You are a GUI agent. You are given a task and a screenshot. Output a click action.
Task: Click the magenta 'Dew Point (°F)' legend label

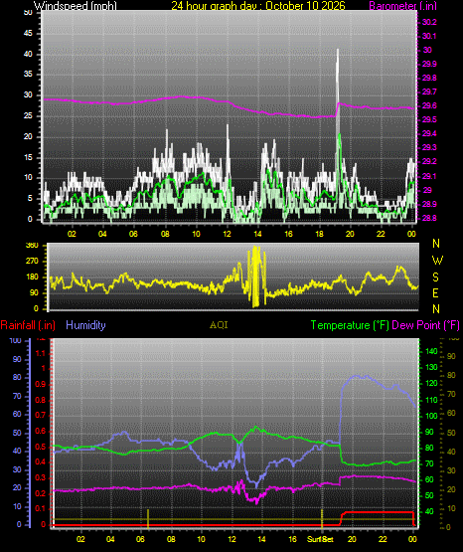425,325
